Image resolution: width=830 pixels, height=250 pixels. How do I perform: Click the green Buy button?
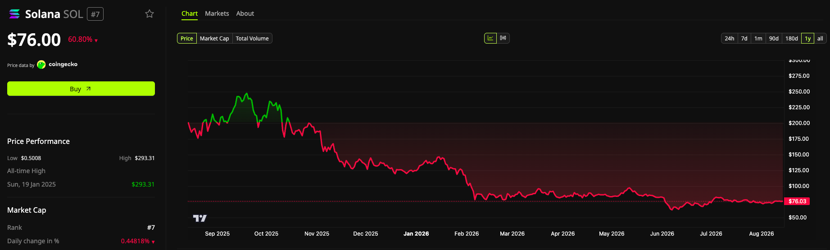coord(81,89)
